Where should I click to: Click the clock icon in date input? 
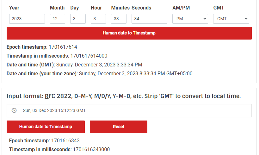pyautogui.click(x=14, y=110)
